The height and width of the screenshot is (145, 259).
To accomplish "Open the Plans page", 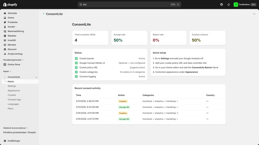I will point(10,109).
